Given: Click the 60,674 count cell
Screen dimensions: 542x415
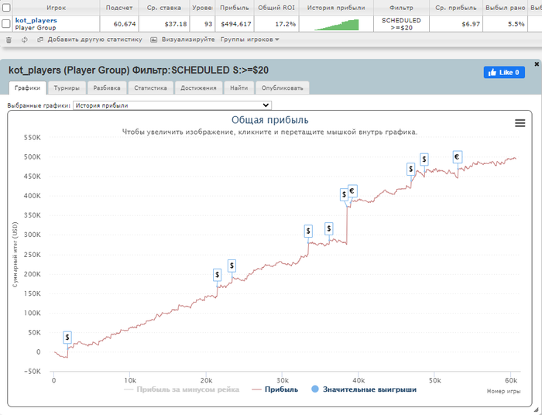Looking at the screenshot, I should pos(119,24).
